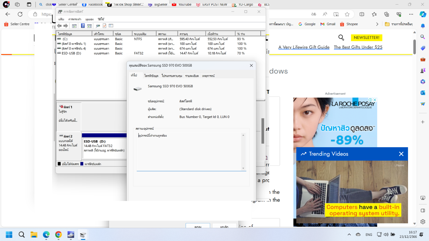Open the Collections icon in Edge
The height and width of the screenshot is (241, 429).
[387, 14]
